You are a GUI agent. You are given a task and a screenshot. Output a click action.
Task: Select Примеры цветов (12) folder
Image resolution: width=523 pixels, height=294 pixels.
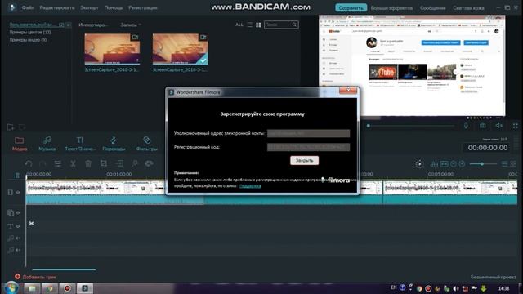[30, 33]
